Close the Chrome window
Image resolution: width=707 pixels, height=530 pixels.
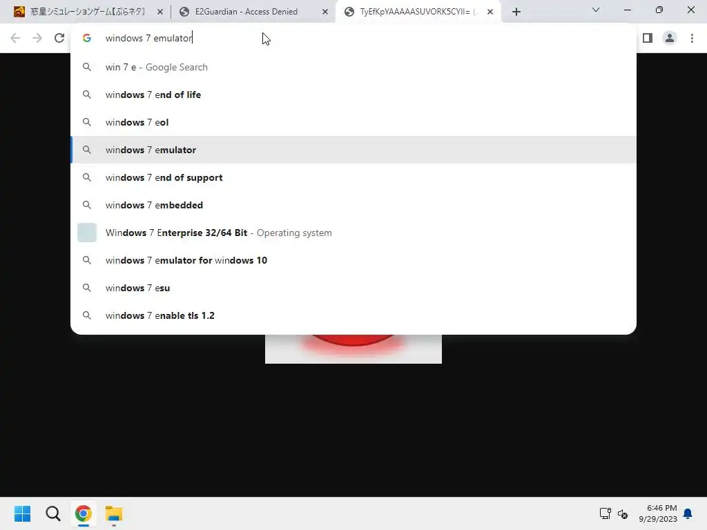coord(690,10)
